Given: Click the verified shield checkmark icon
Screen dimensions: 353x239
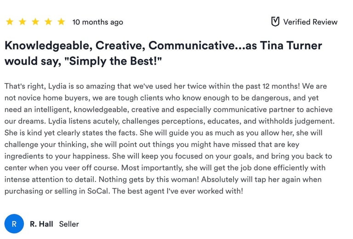Looking at the screenshot, I should [x=275, y=22].
